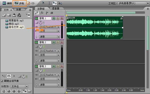Click the 音轨 1 name field
This screenshot has width=150, height=94.
(x=45, y=18)
